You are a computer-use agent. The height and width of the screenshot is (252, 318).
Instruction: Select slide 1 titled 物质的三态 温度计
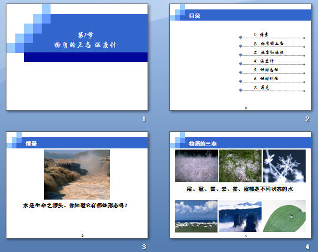coord(77,57)
